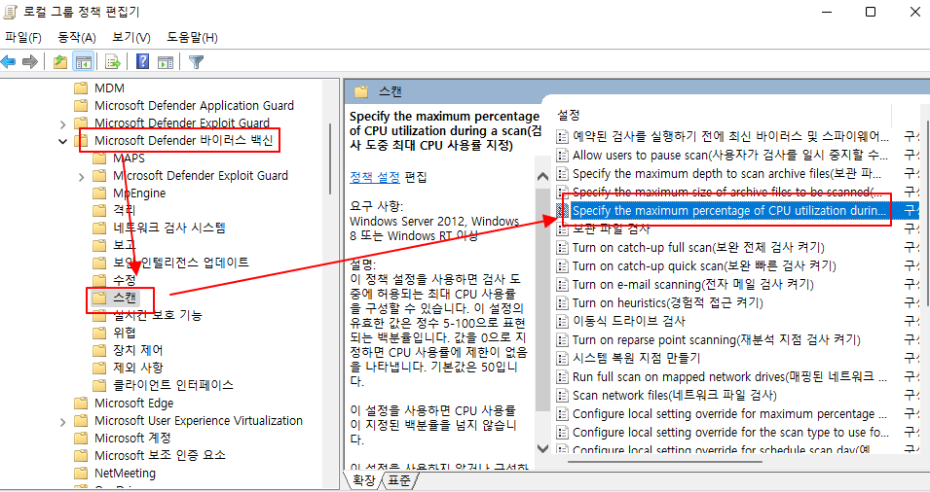Viewport: 930px width, 492px height.
Task: Switch to the 확장 tab
Action: (x=363, y=480)
